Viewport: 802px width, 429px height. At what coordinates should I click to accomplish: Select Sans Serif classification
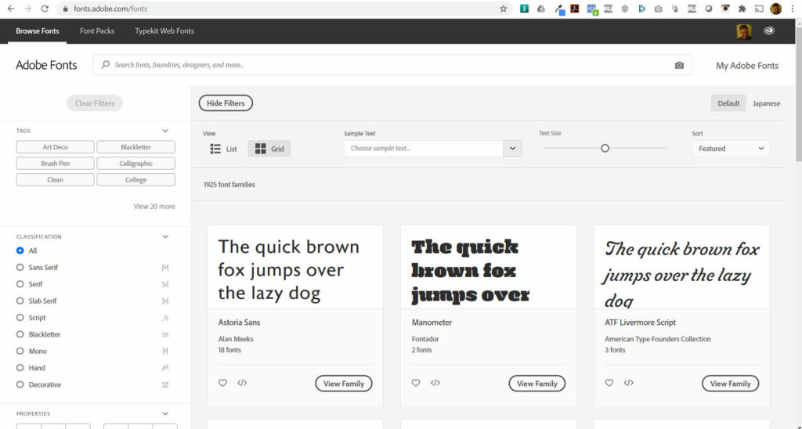(x=20, y=268)
